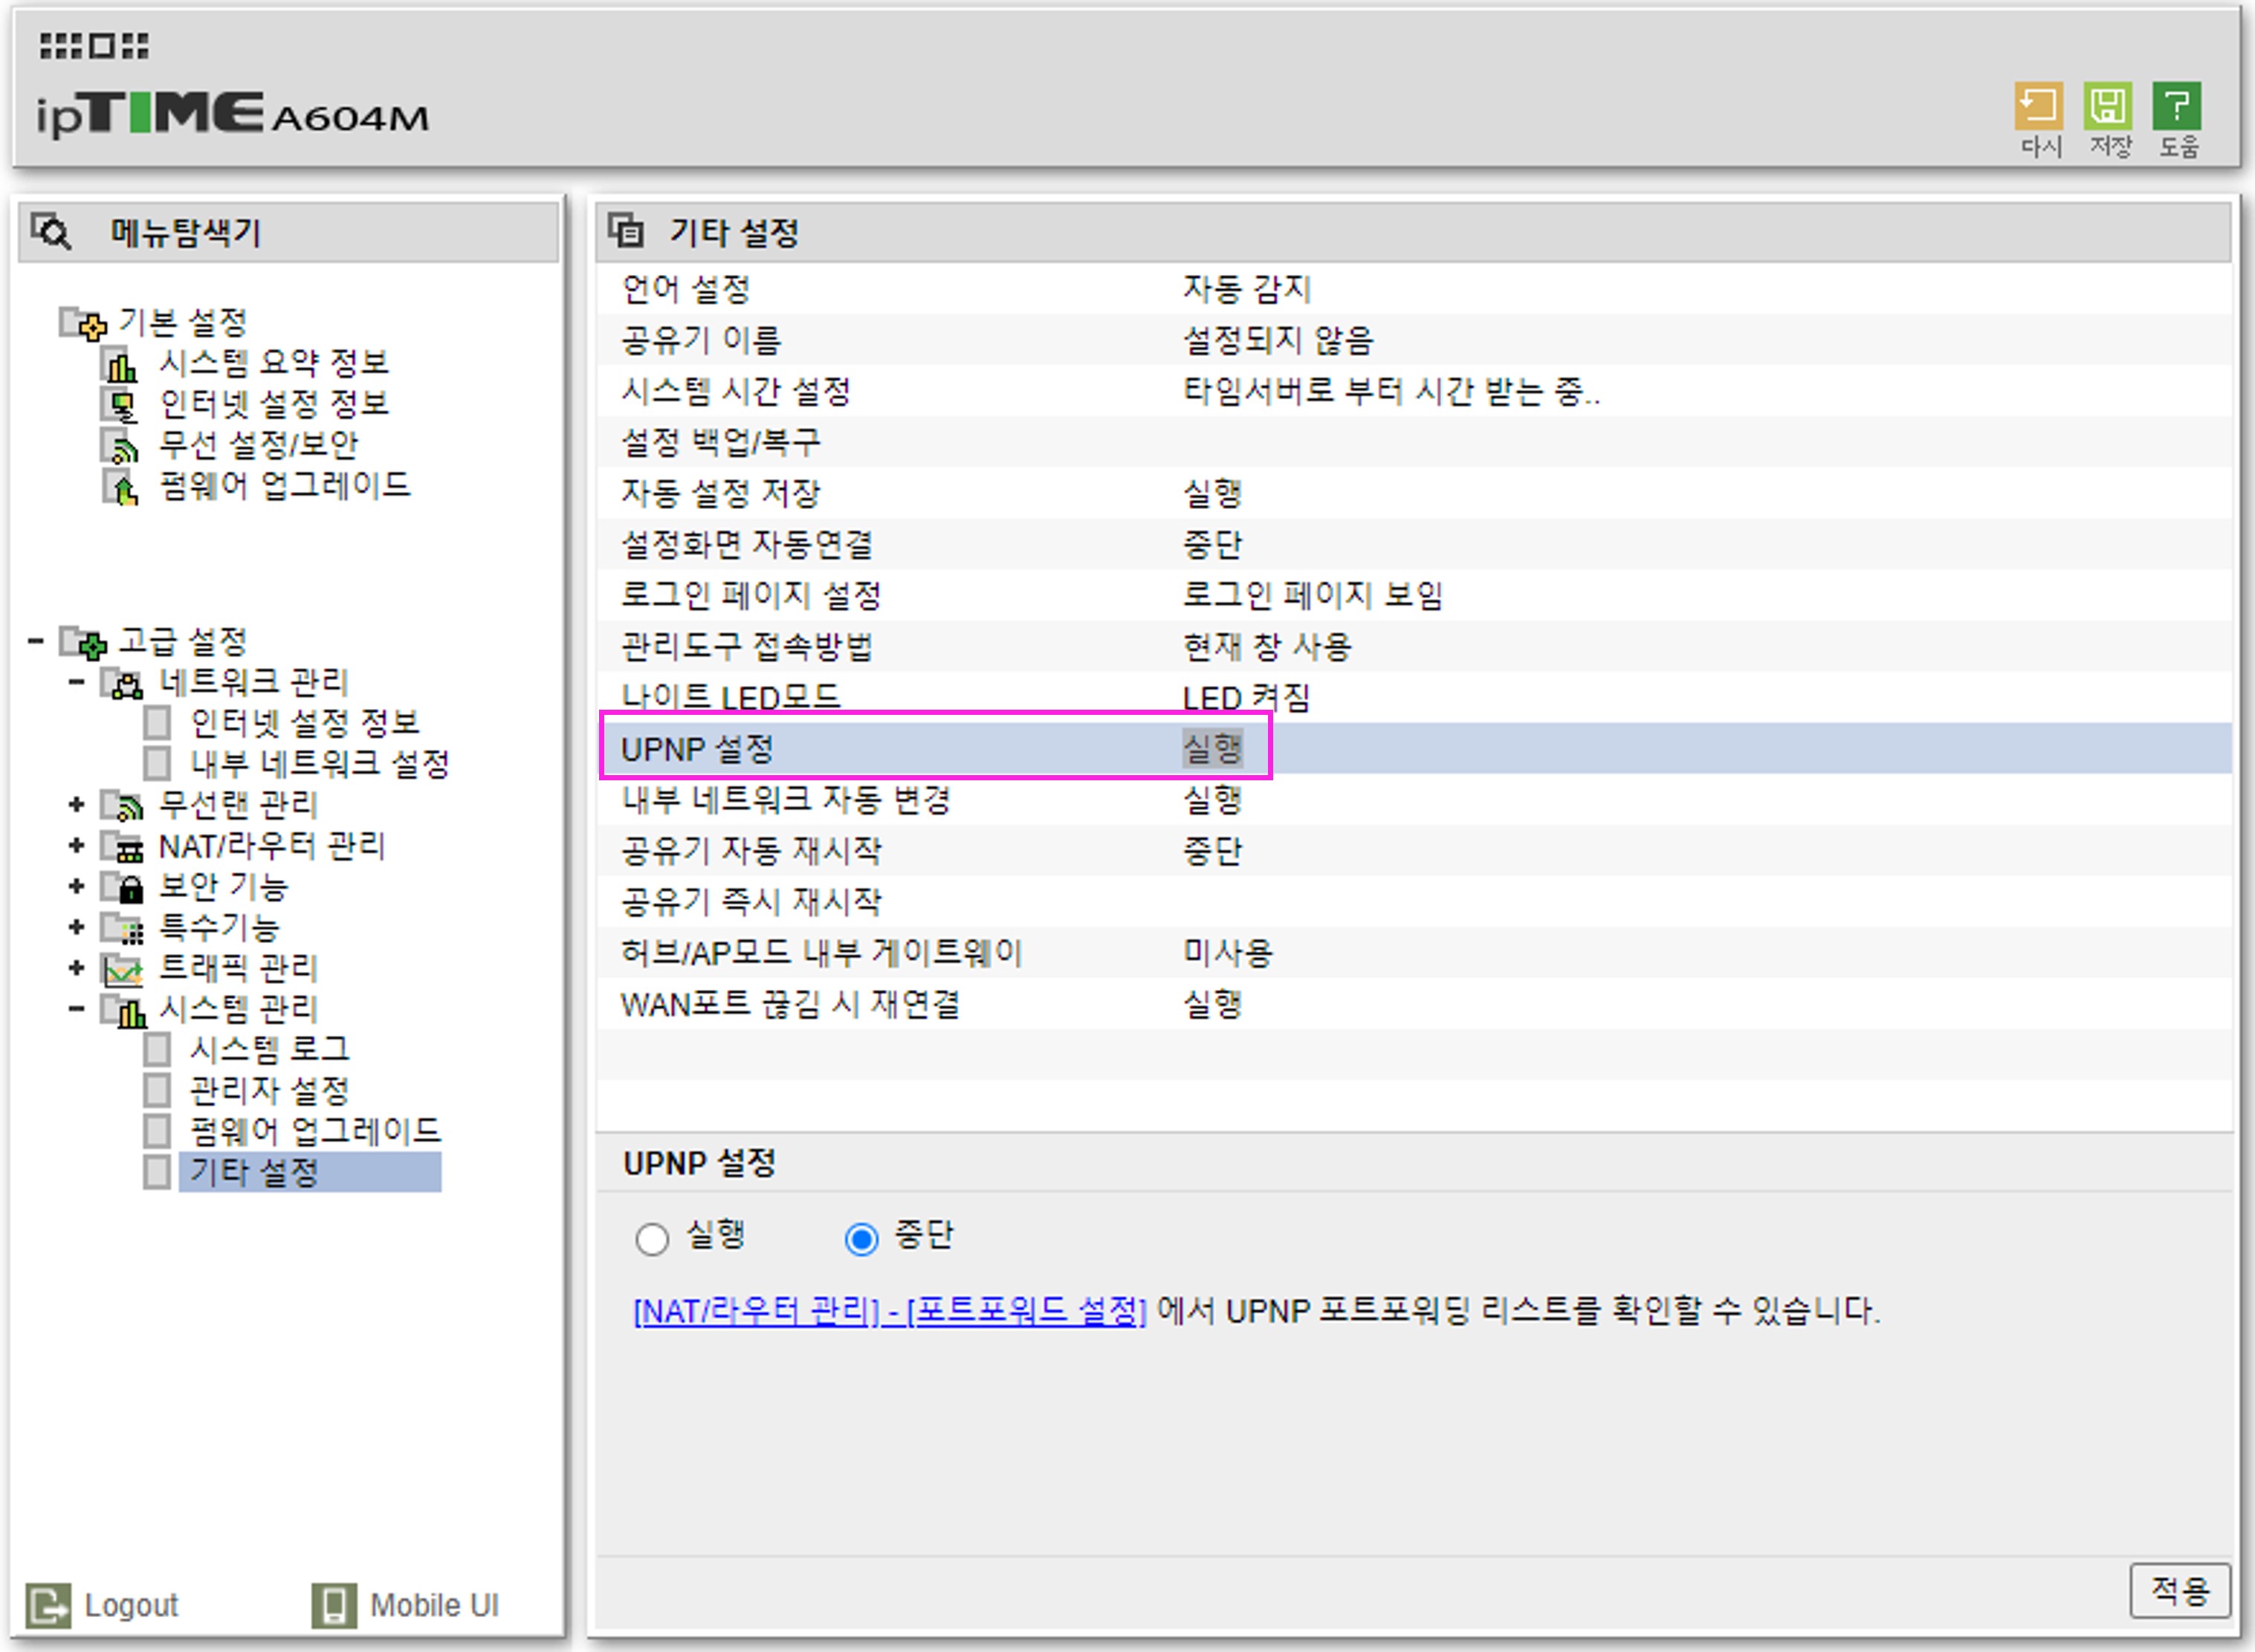
Task: Click the green 저장 save icon
Action: tap(2108, 107)
